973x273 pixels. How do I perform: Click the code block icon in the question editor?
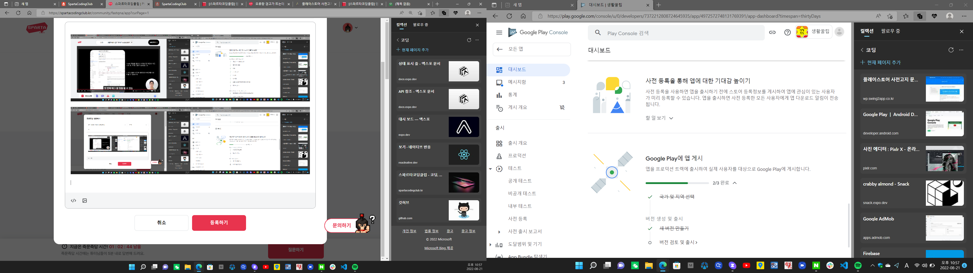(74, 201)
